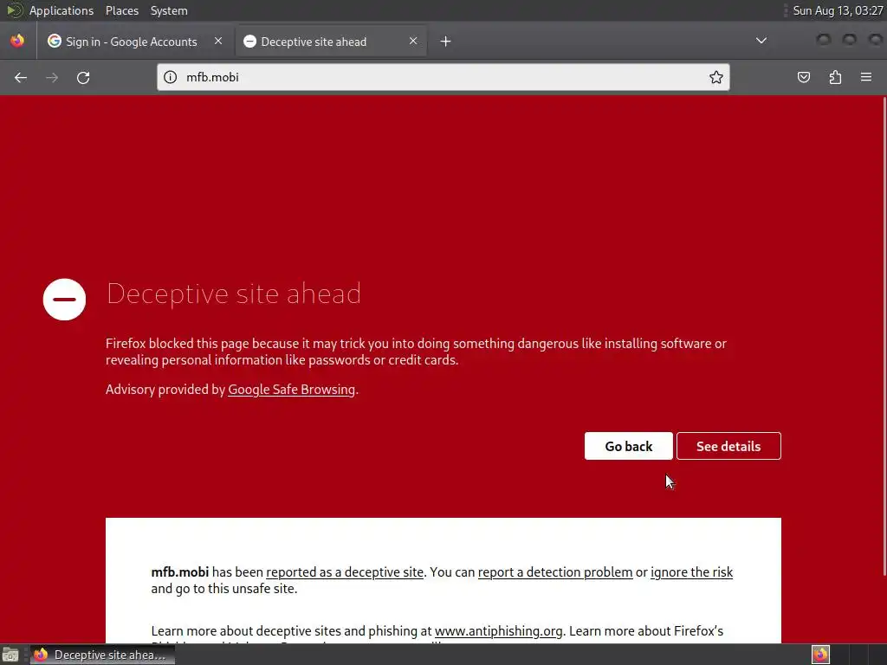Open the Places menu

pos(122,10)
